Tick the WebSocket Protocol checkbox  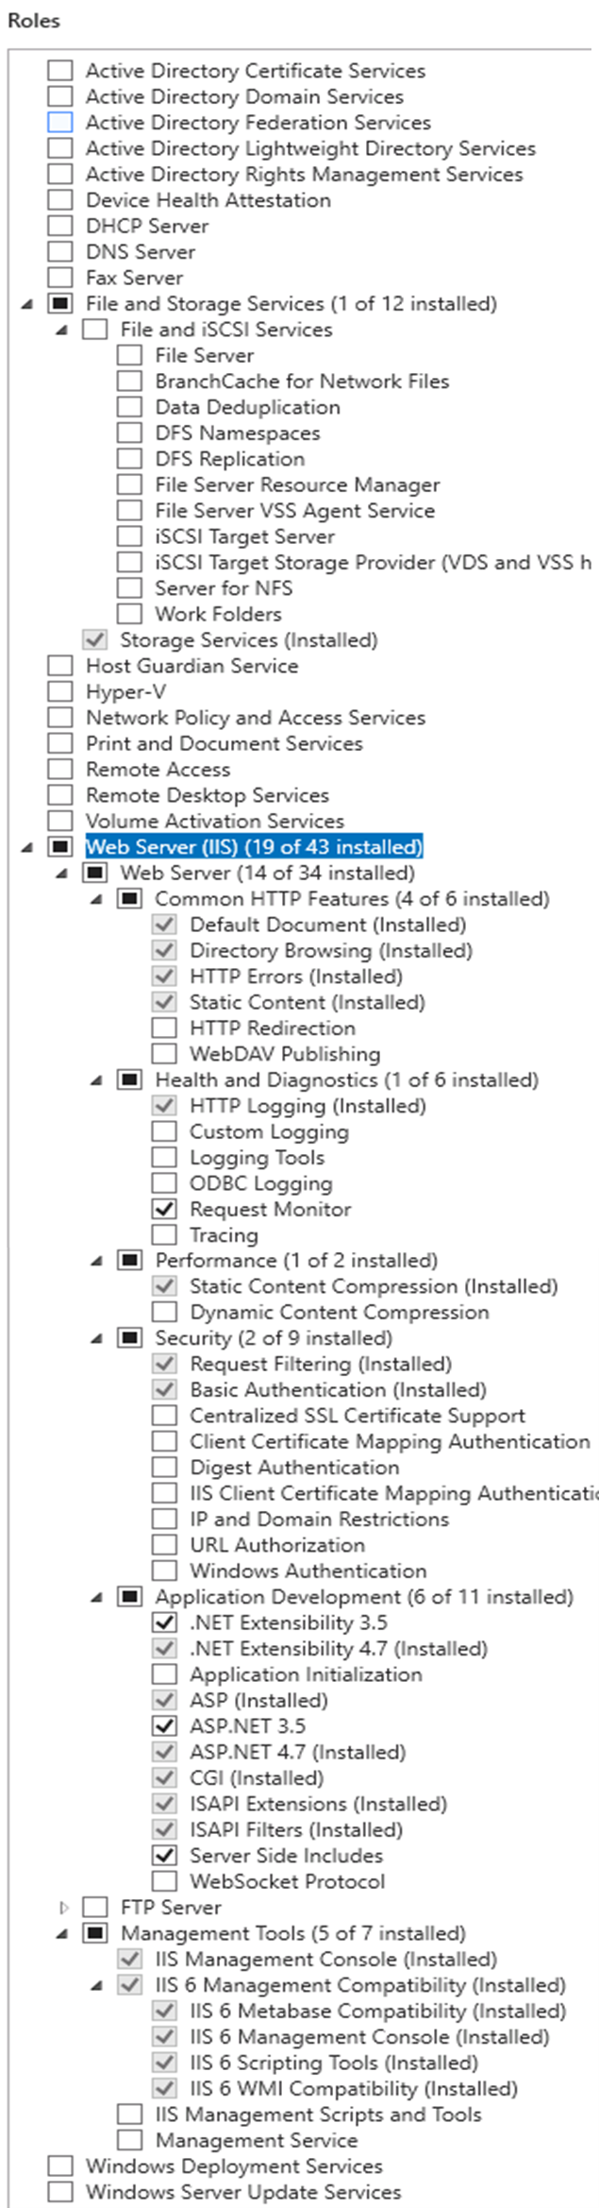164,1880
